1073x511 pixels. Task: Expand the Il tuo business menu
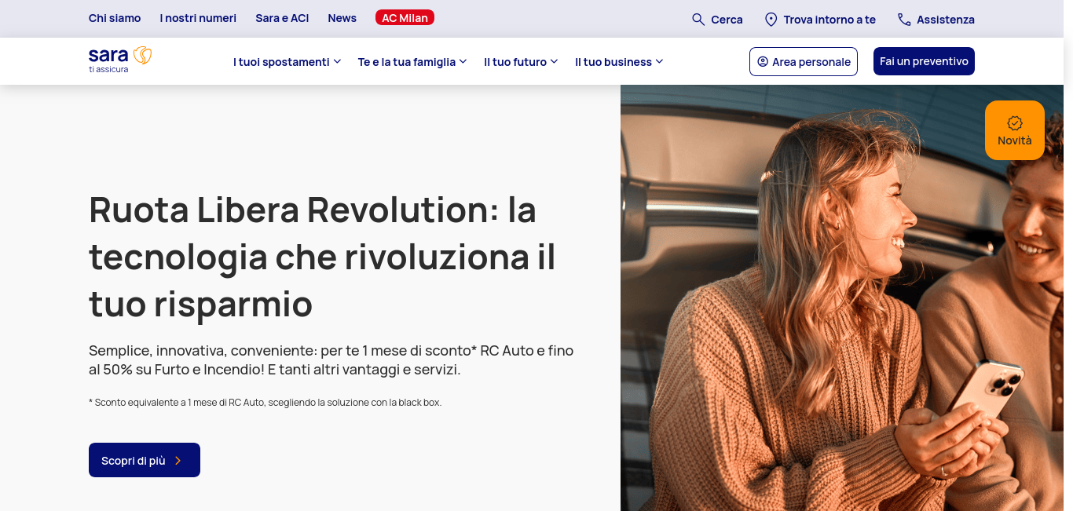pos(619,61)
